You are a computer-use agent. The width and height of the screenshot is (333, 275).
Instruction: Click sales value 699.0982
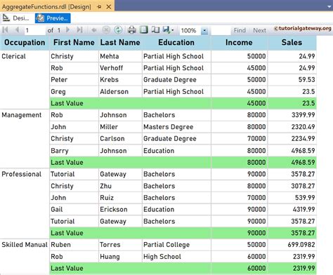pos(292,245)
